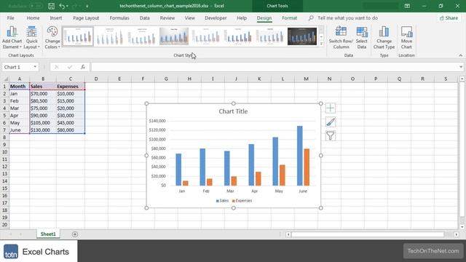Viewport: 466px width, 262px height.
Task: Click the vertical scrollbar up arrow
Action: click(462, 79)
